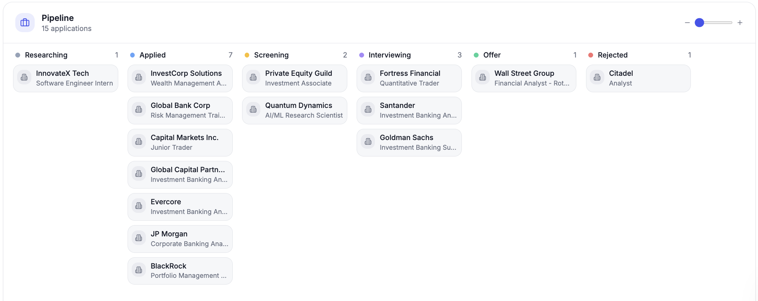Click 'AI/ML Research Scientist' role text
This screenshot has height=301, width=758.
coord(304,115)
